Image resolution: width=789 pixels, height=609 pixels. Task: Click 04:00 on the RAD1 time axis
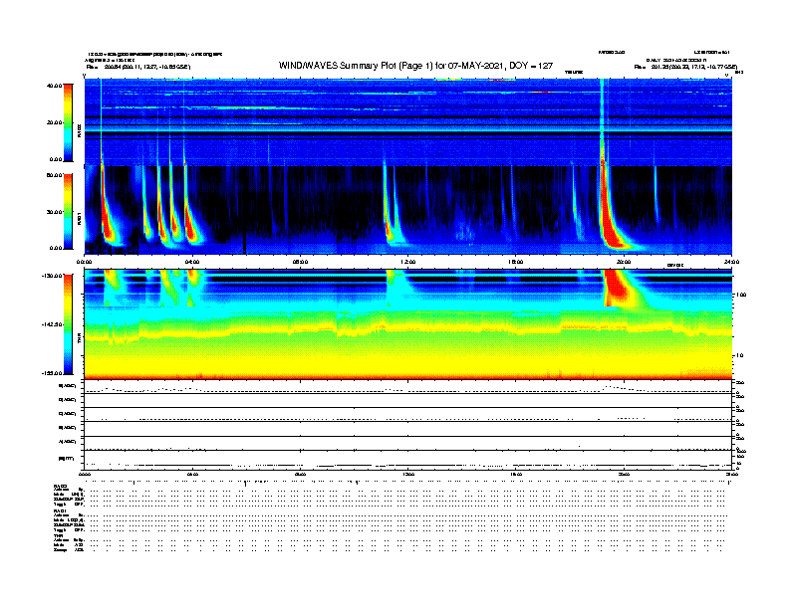(192, 262)
